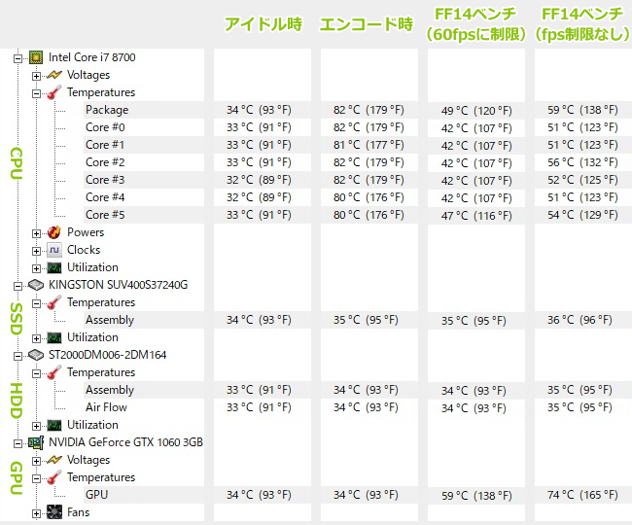The width and height of the screenshot is (632, 525).
Task: Click the Powers flame icon
Action: click(x=54, y=232)
